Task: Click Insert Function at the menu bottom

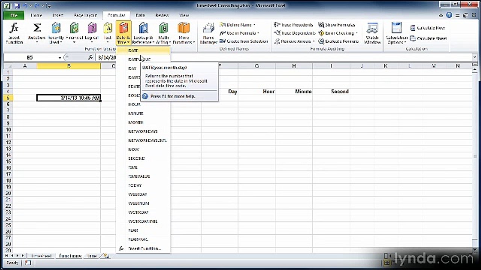Action: (144, 248)
